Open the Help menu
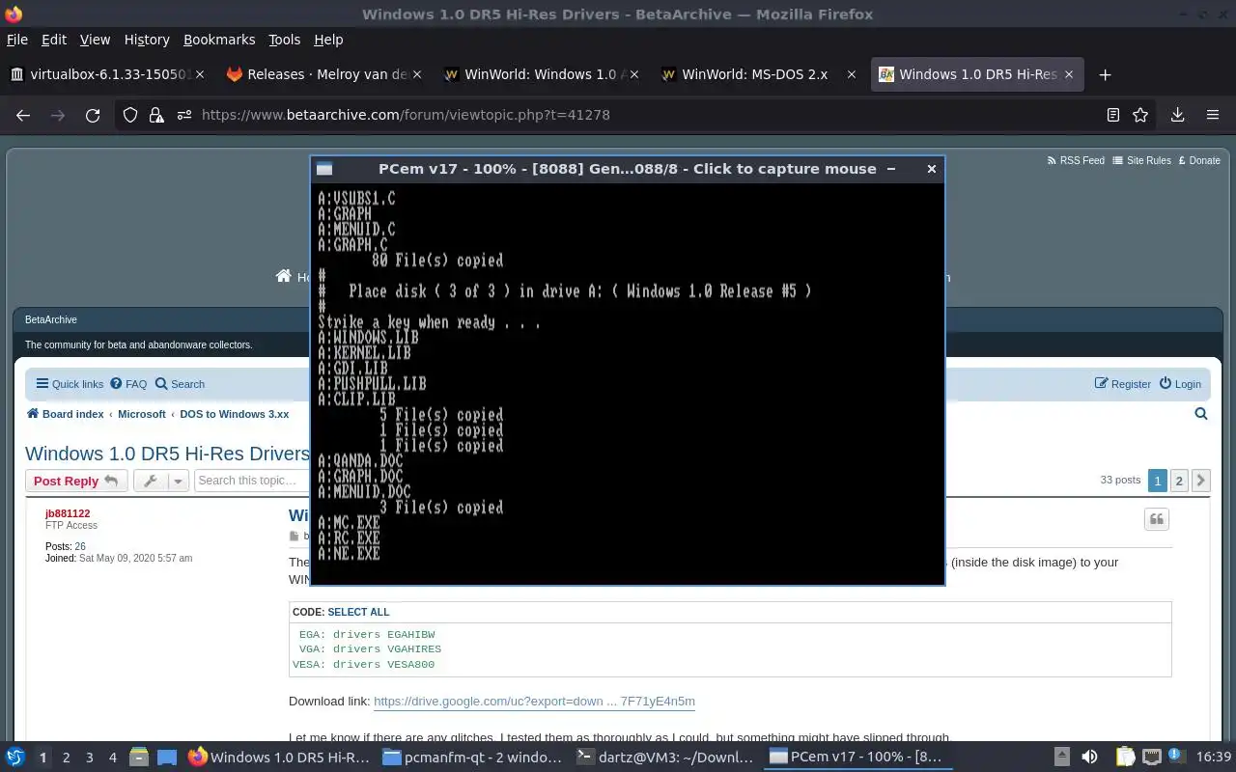The height and width of the screenshot is (772, 1236). (x=328, y=40)
